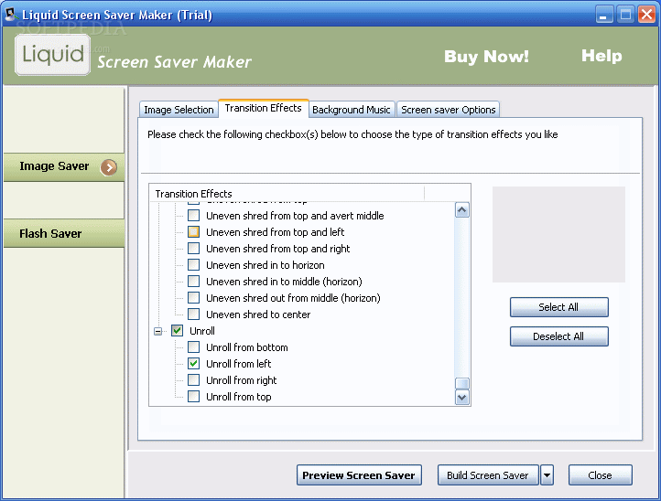Click the Transition Effects column header
The height and width of the screenshot is (501, 661).
click(x=287, y=194)
